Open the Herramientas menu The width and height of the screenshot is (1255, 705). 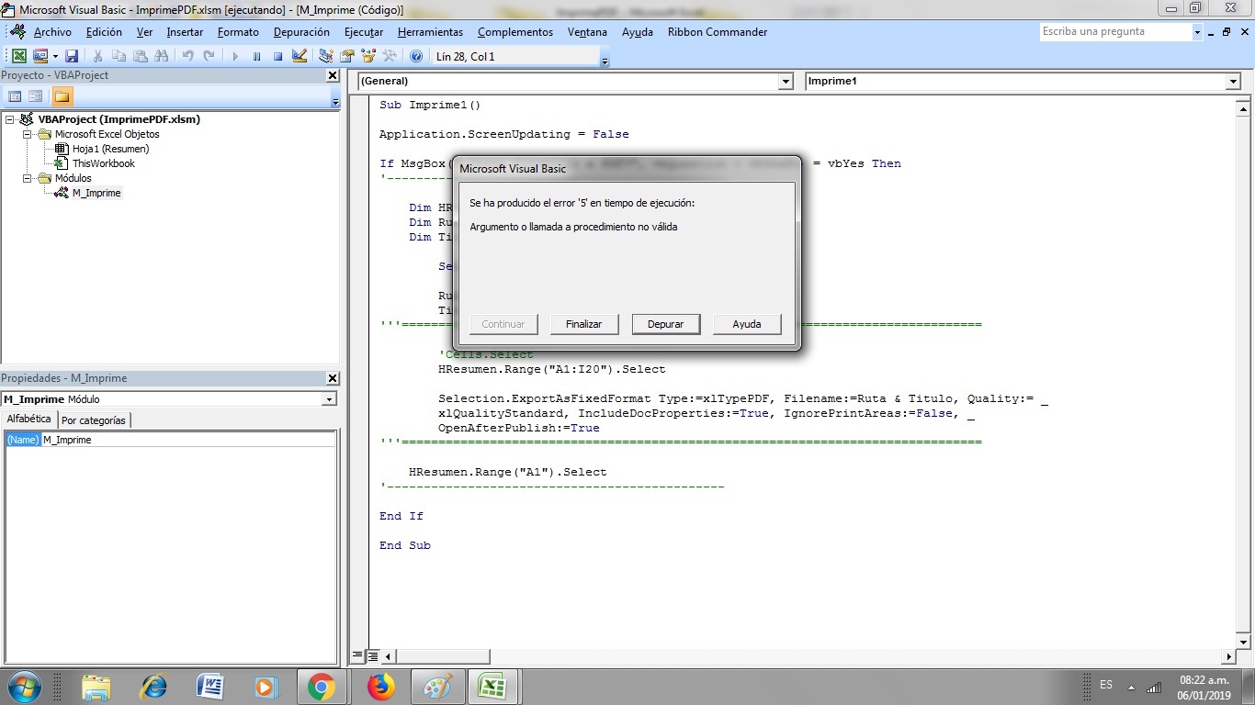click(x=430, y=32)
